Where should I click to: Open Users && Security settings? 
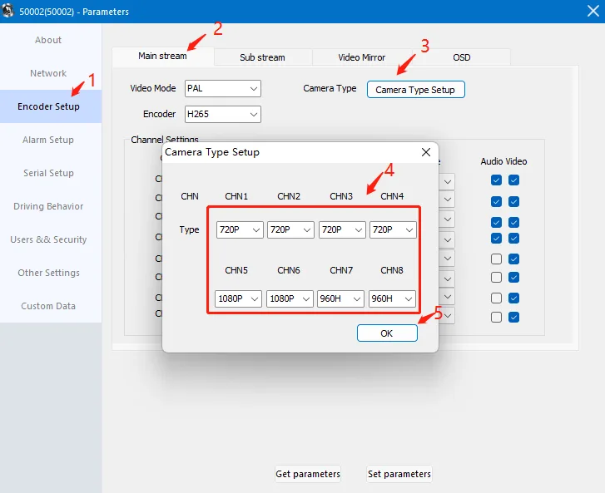(48, 239)
